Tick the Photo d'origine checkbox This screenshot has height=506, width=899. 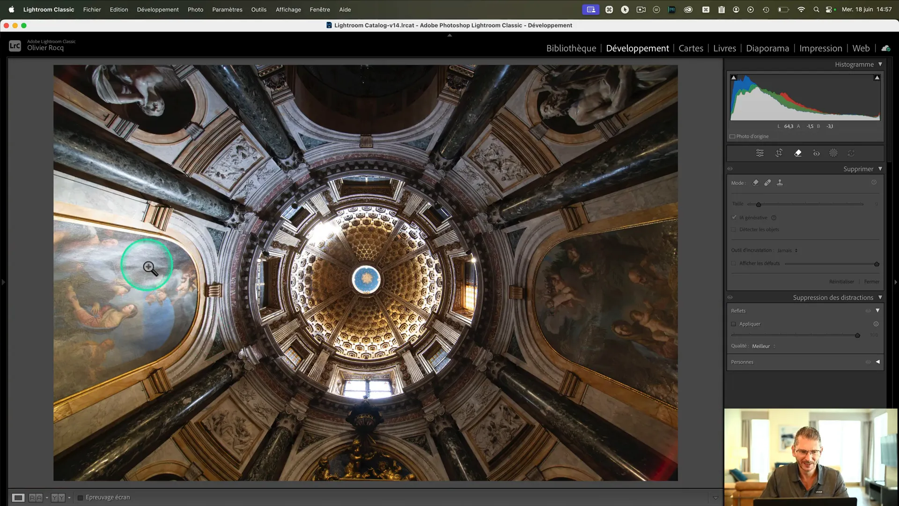click(x=732, y=137)
